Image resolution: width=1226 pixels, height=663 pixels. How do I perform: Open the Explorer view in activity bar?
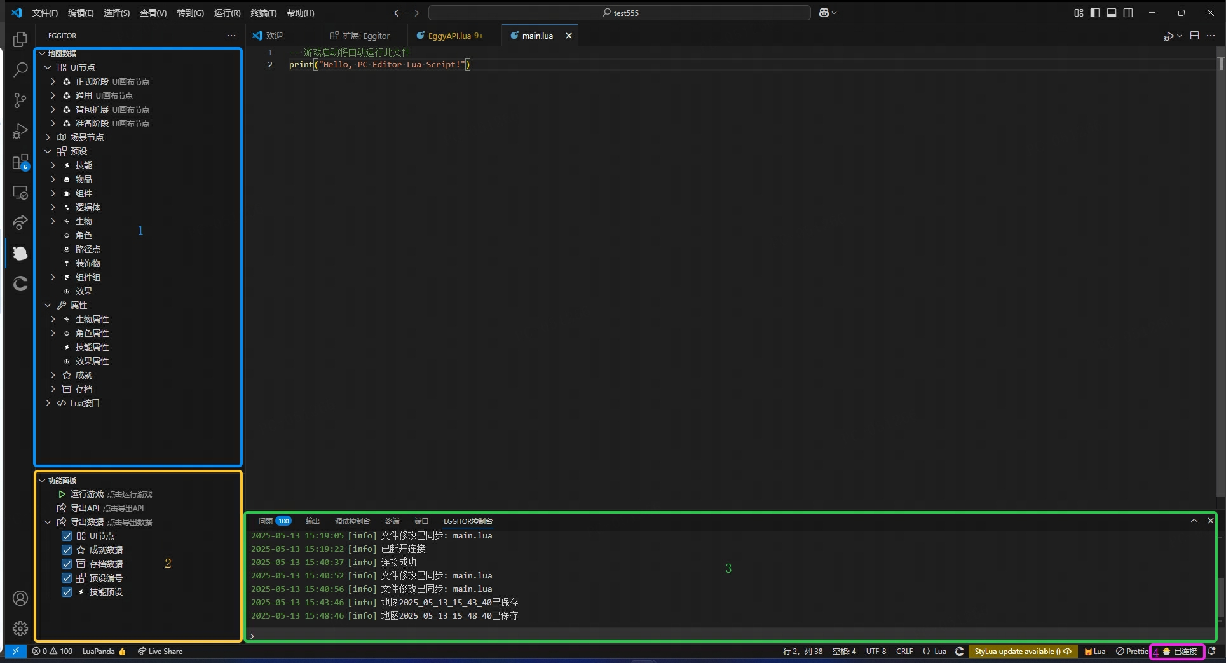(x=20, y=39)
